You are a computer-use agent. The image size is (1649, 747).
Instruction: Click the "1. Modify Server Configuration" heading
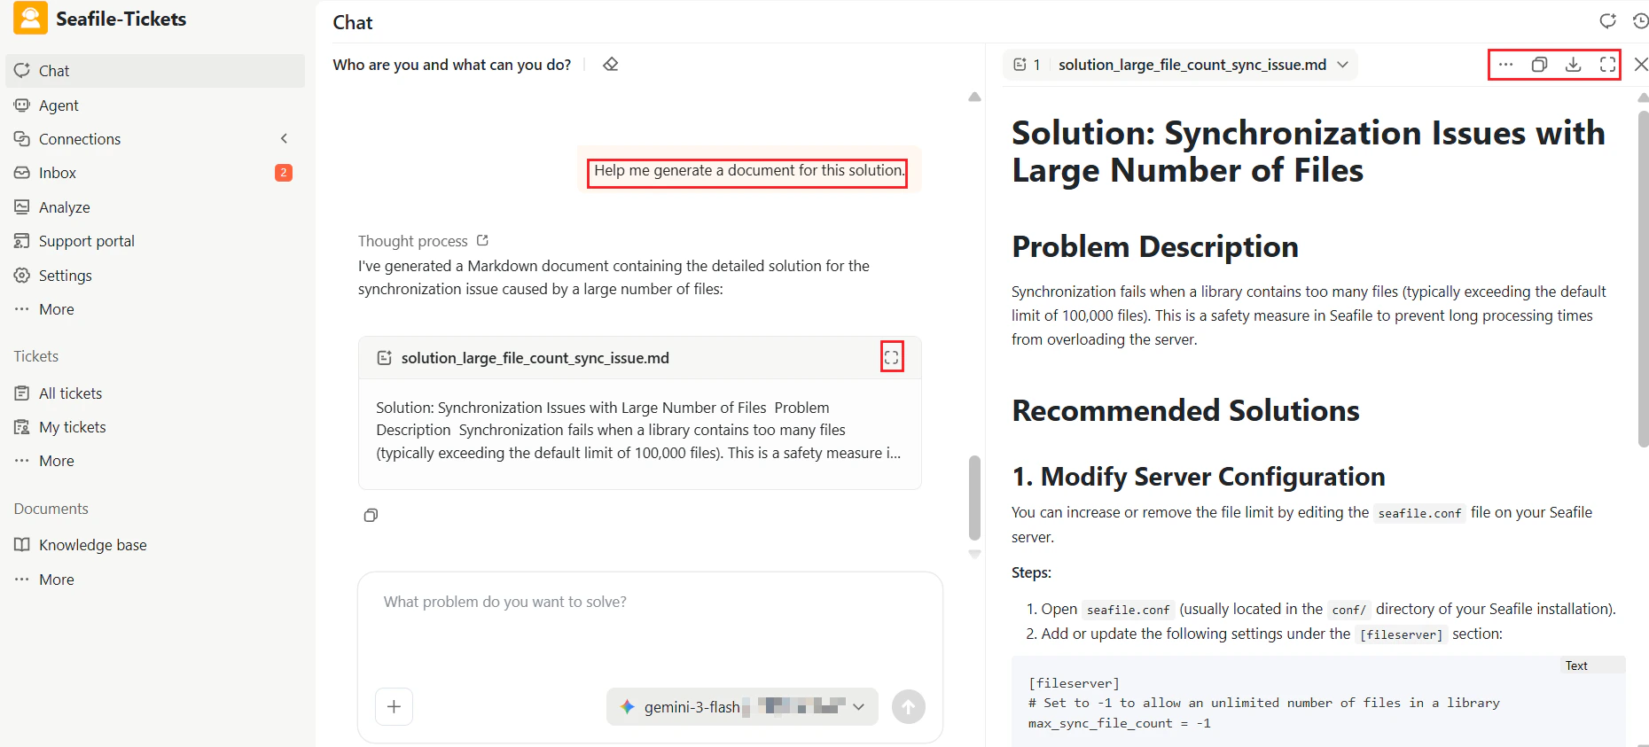tap(1199, 477)
